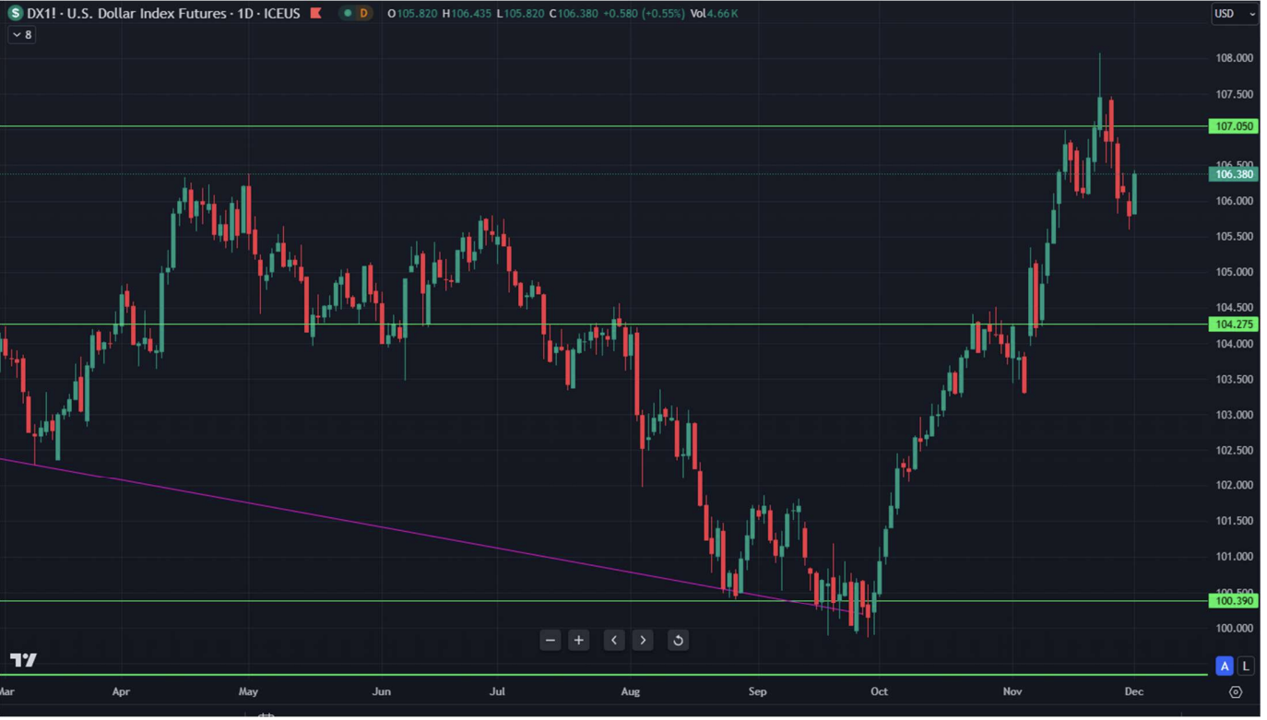The width and height of the screenshot is (1267, 720).
Task: Click the red flag next to ICEUS
Action: [316, 13]
